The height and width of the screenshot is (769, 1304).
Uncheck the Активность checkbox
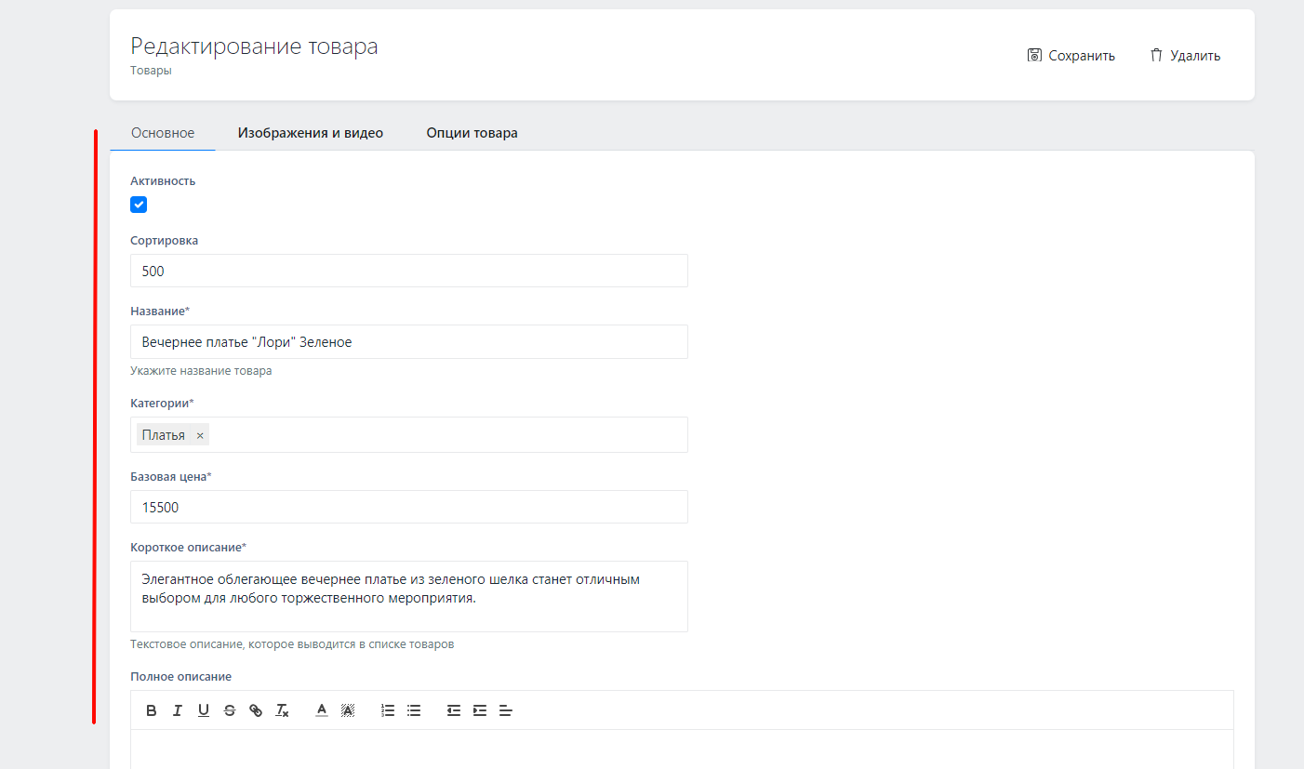point(139,205)
